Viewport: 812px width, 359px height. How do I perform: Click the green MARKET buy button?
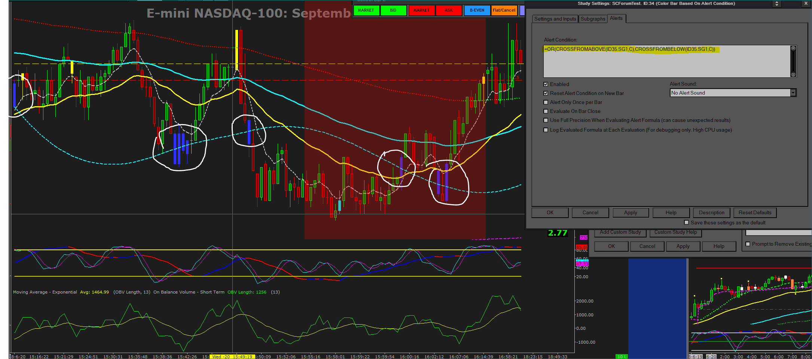366,10
